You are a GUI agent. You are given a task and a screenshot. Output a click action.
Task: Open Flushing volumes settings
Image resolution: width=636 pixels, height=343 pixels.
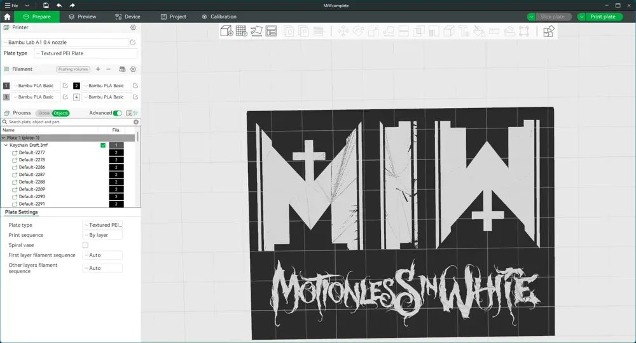(x=73, y=69)
